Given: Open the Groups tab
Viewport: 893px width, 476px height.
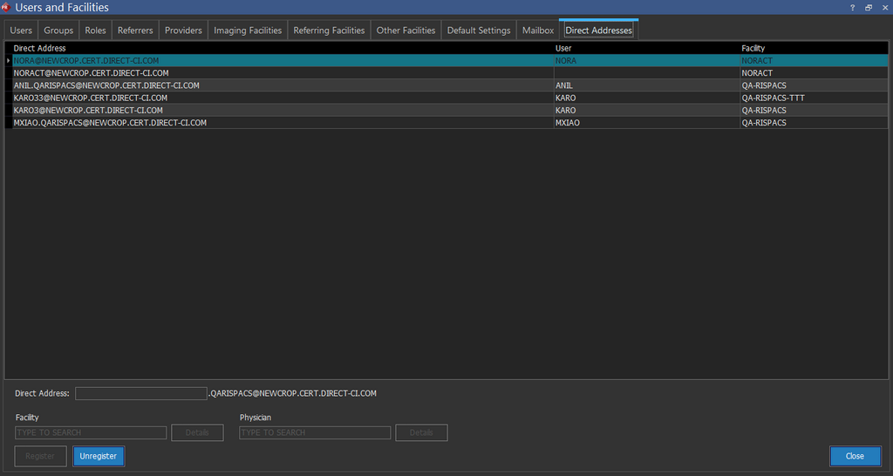Looking at the screenshot, I should (58, 31).
